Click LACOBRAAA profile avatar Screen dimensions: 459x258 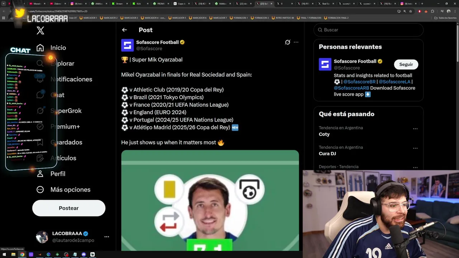[42, 237]
